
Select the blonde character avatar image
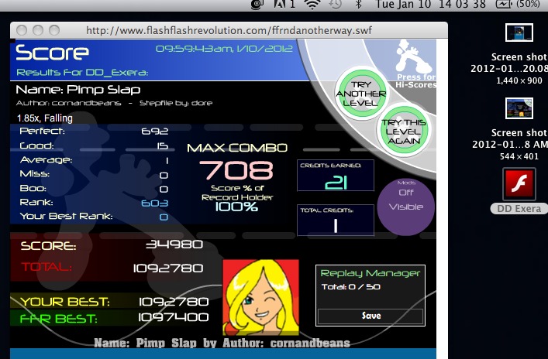260,297
